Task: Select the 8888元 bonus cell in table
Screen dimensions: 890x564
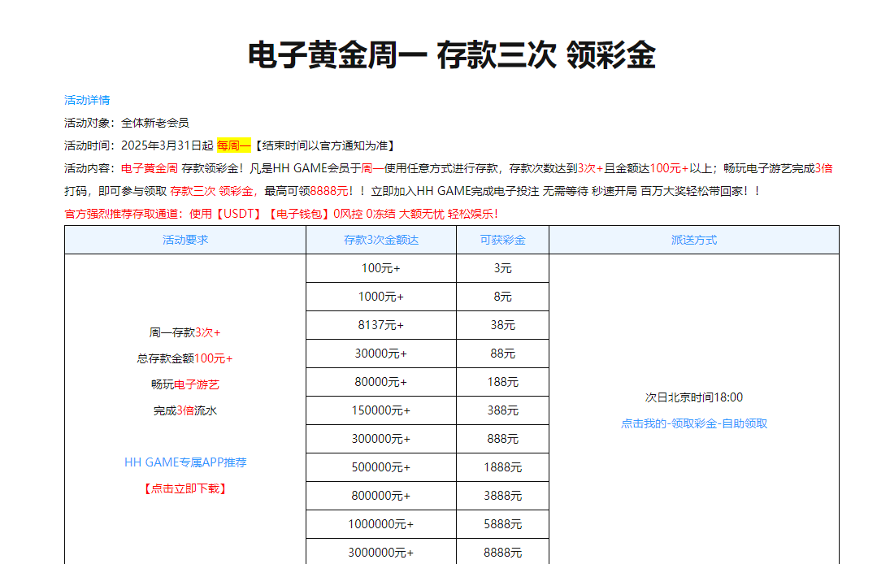Action: tap(502, 552)
